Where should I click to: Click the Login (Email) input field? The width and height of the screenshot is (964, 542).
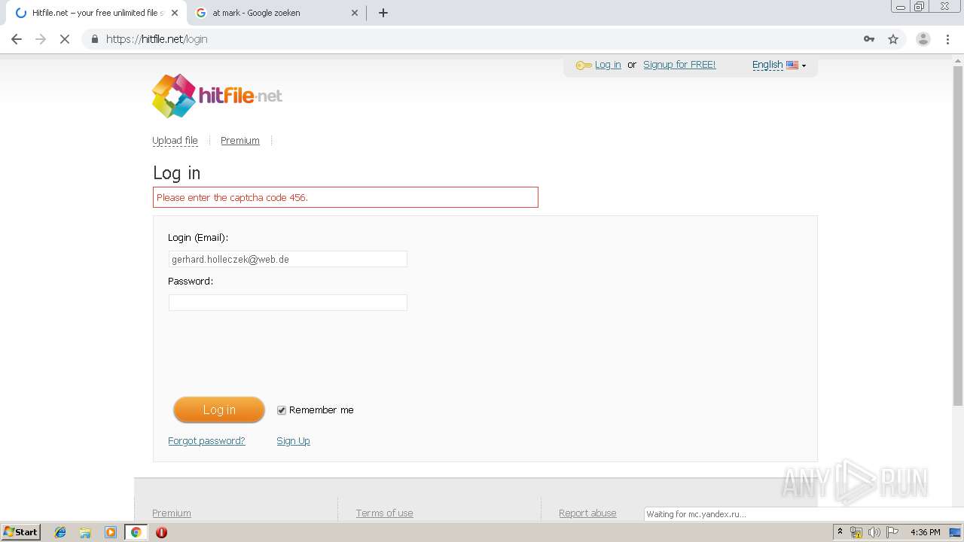288,259
